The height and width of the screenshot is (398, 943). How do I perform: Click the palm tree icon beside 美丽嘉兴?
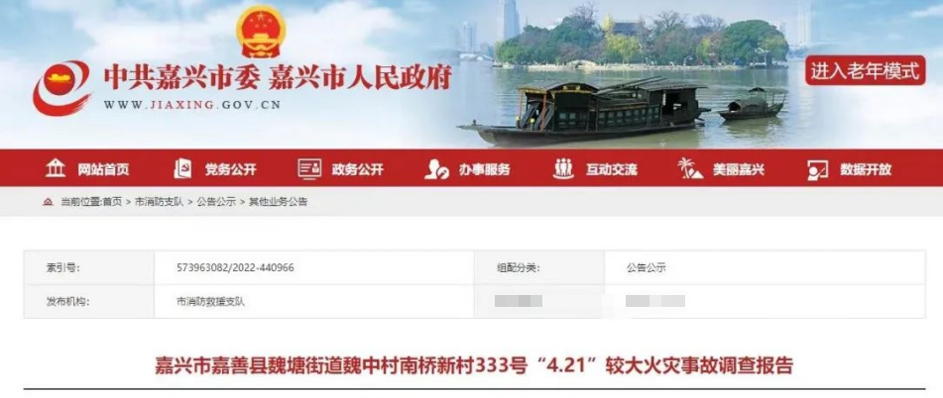(x=690, y=168)
